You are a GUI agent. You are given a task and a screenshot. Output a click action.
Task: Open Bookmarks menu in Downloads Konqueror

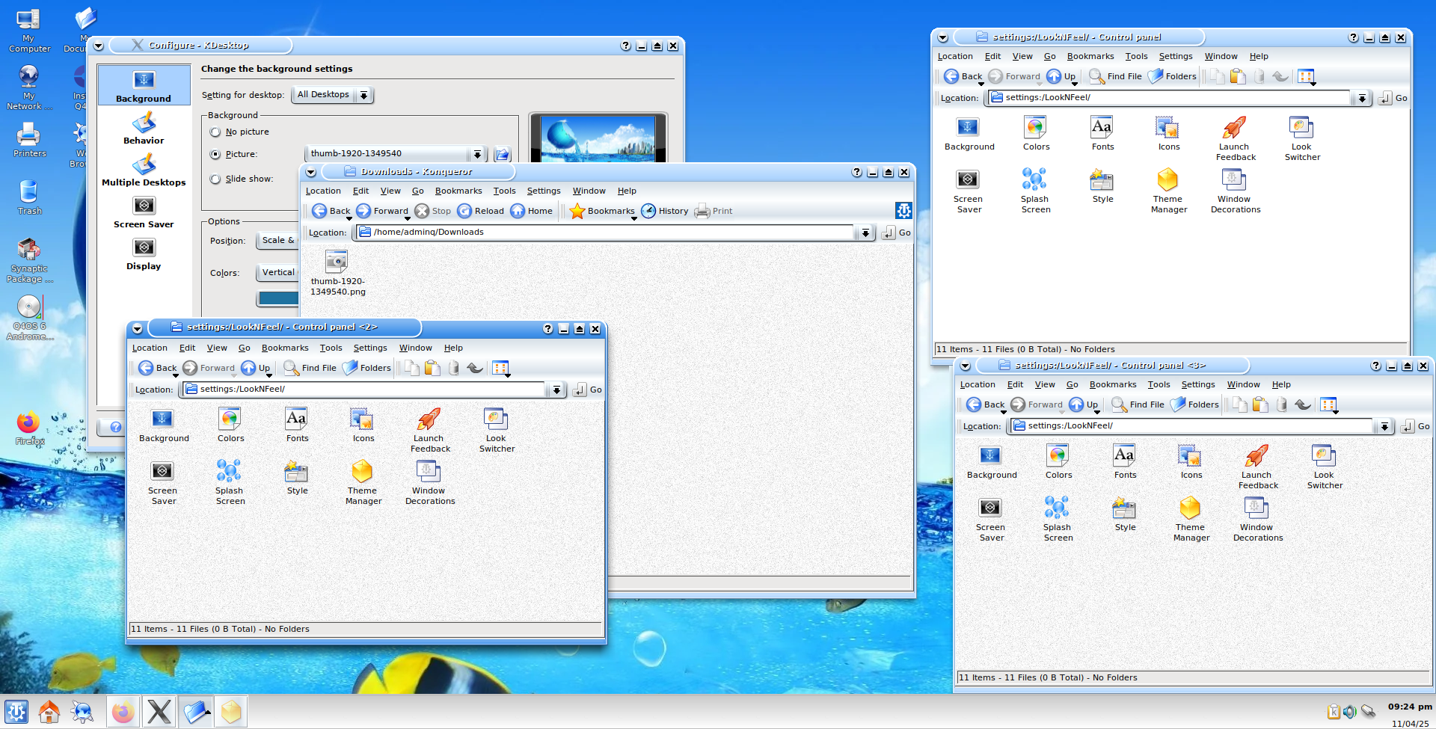[x=458, y=191]
